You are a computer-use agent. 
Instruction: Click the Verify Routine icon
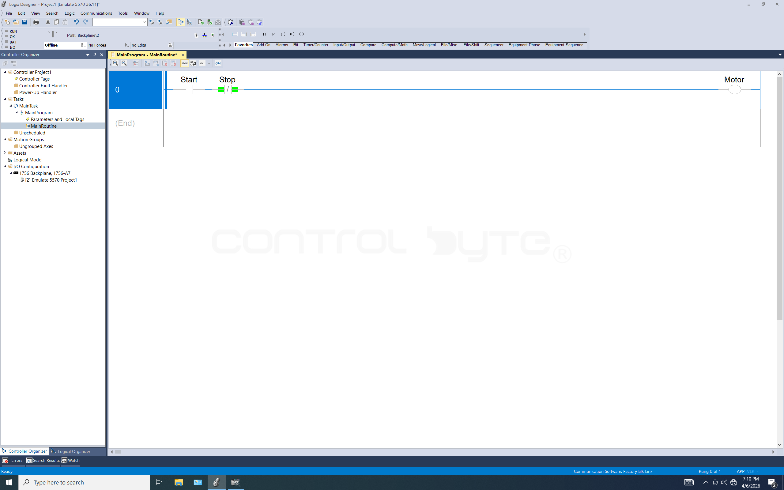pos(201,22)
